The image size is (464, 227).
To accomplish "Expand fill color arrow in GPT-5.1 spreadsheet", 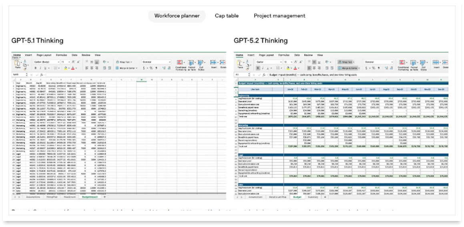I will pos(69,68).
